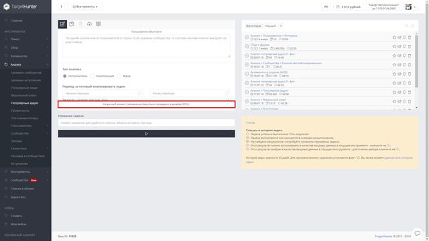Viewport: 429px width, 241px height.
Task: Open the chat support bubble icon
Action: 417,233
